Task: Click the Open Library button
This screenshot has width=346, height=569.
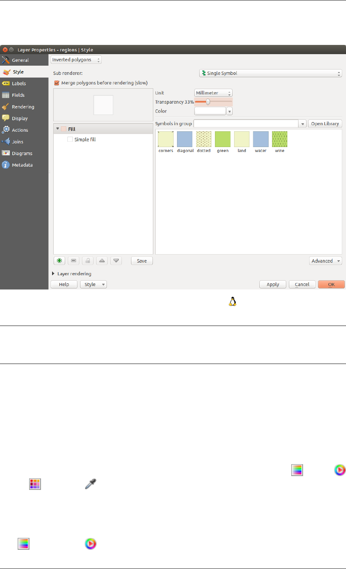Action: point(325,124)
